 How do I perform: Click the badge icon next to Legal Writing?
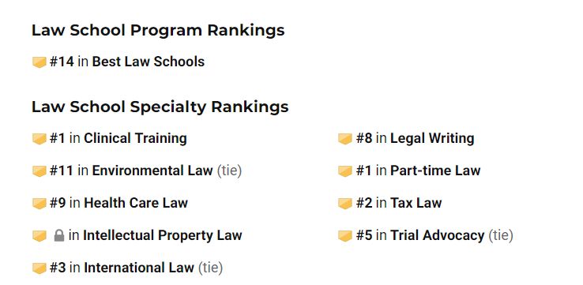pos(345,139)
